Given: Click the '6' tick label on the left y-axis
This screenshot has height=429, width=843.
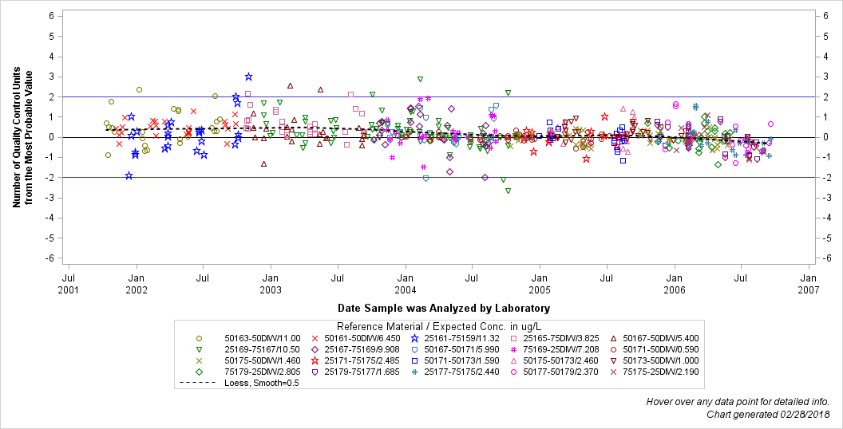Looking at the screenshot, I should [x=51, y=16].
